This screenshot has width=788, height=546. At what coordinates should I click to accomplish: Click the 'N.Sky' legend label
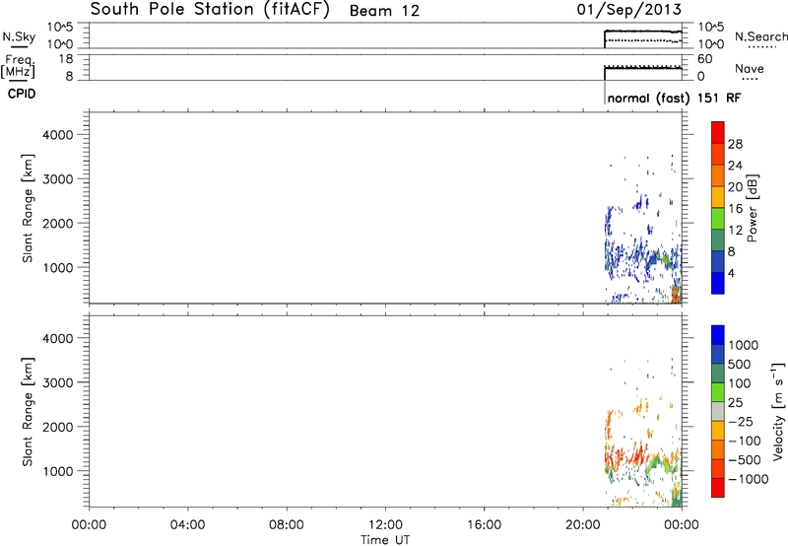(19, 36)
